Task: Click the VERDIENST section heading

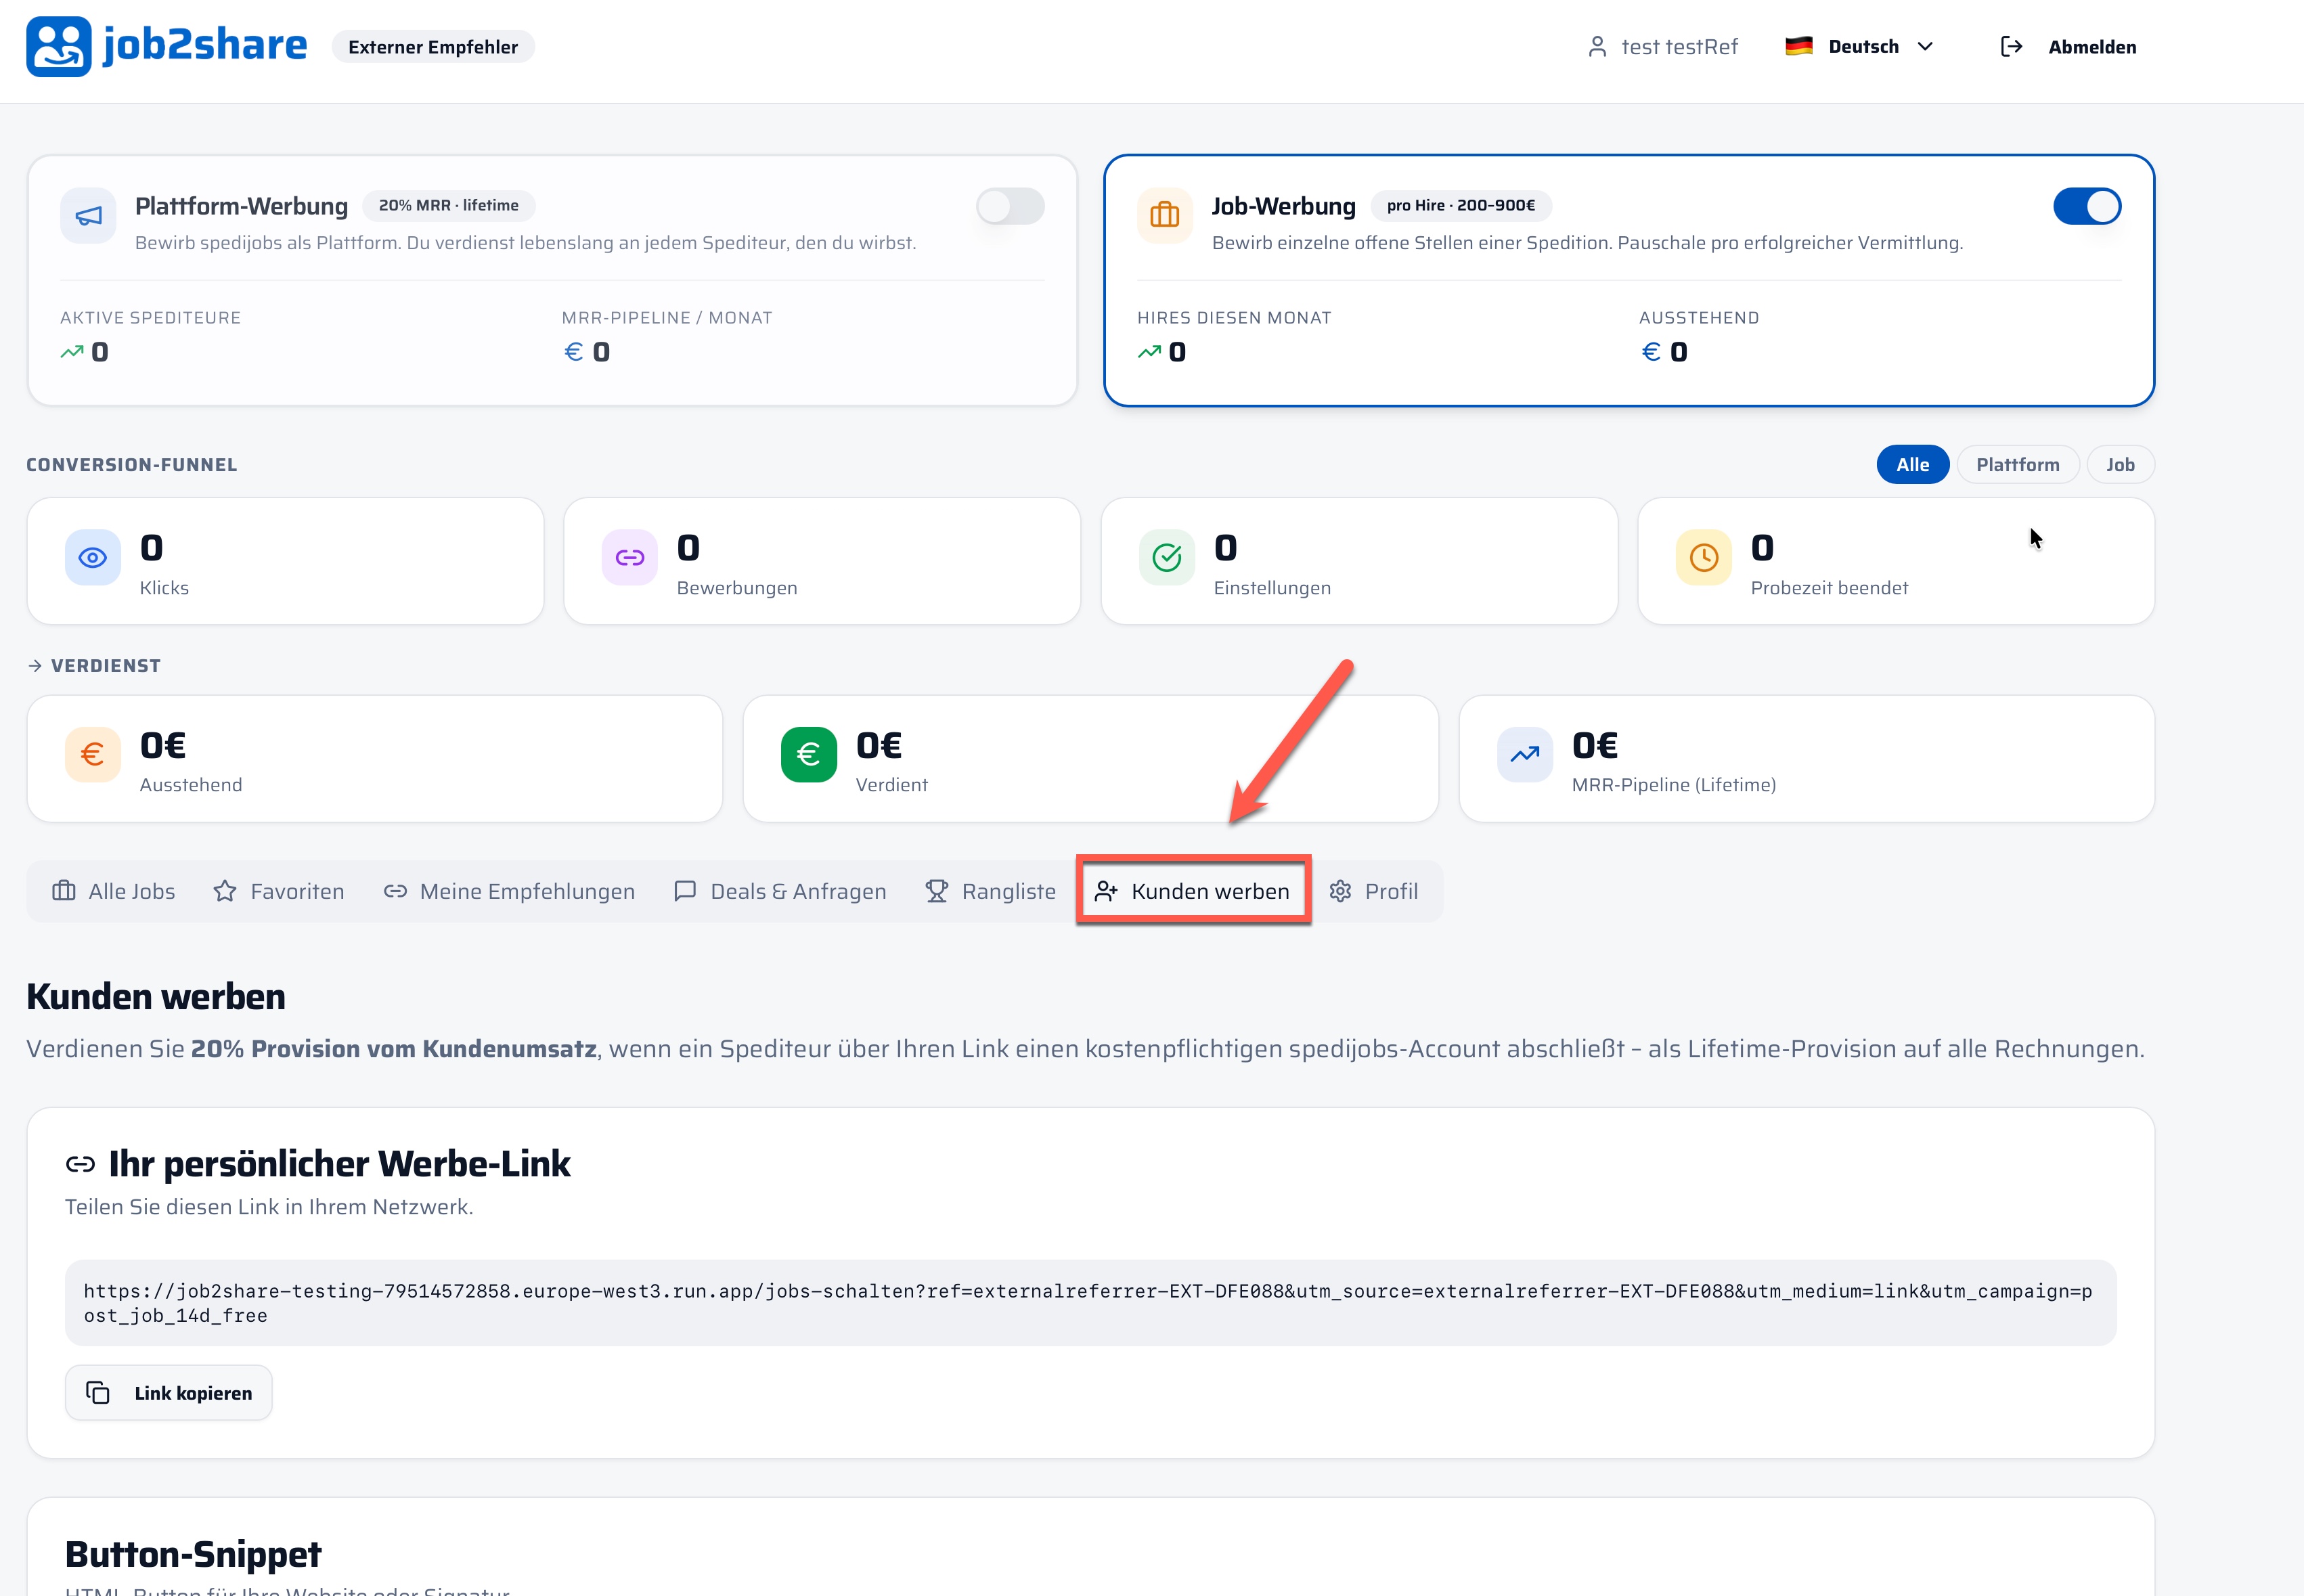Action: coord(105,666)
